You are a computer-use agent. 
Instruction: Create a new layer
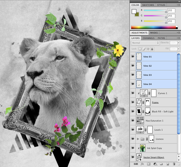pyautogui.click(x=168, y=164)
